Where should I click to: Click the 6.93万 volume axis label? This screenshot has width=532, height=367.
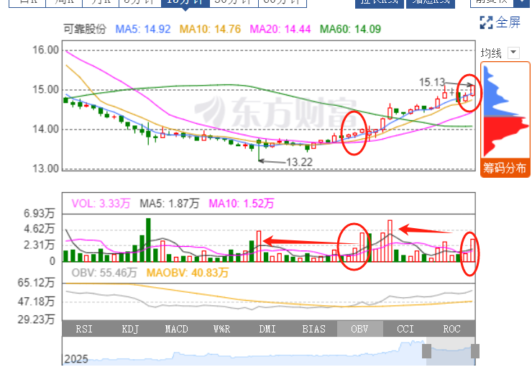point(39,213)
